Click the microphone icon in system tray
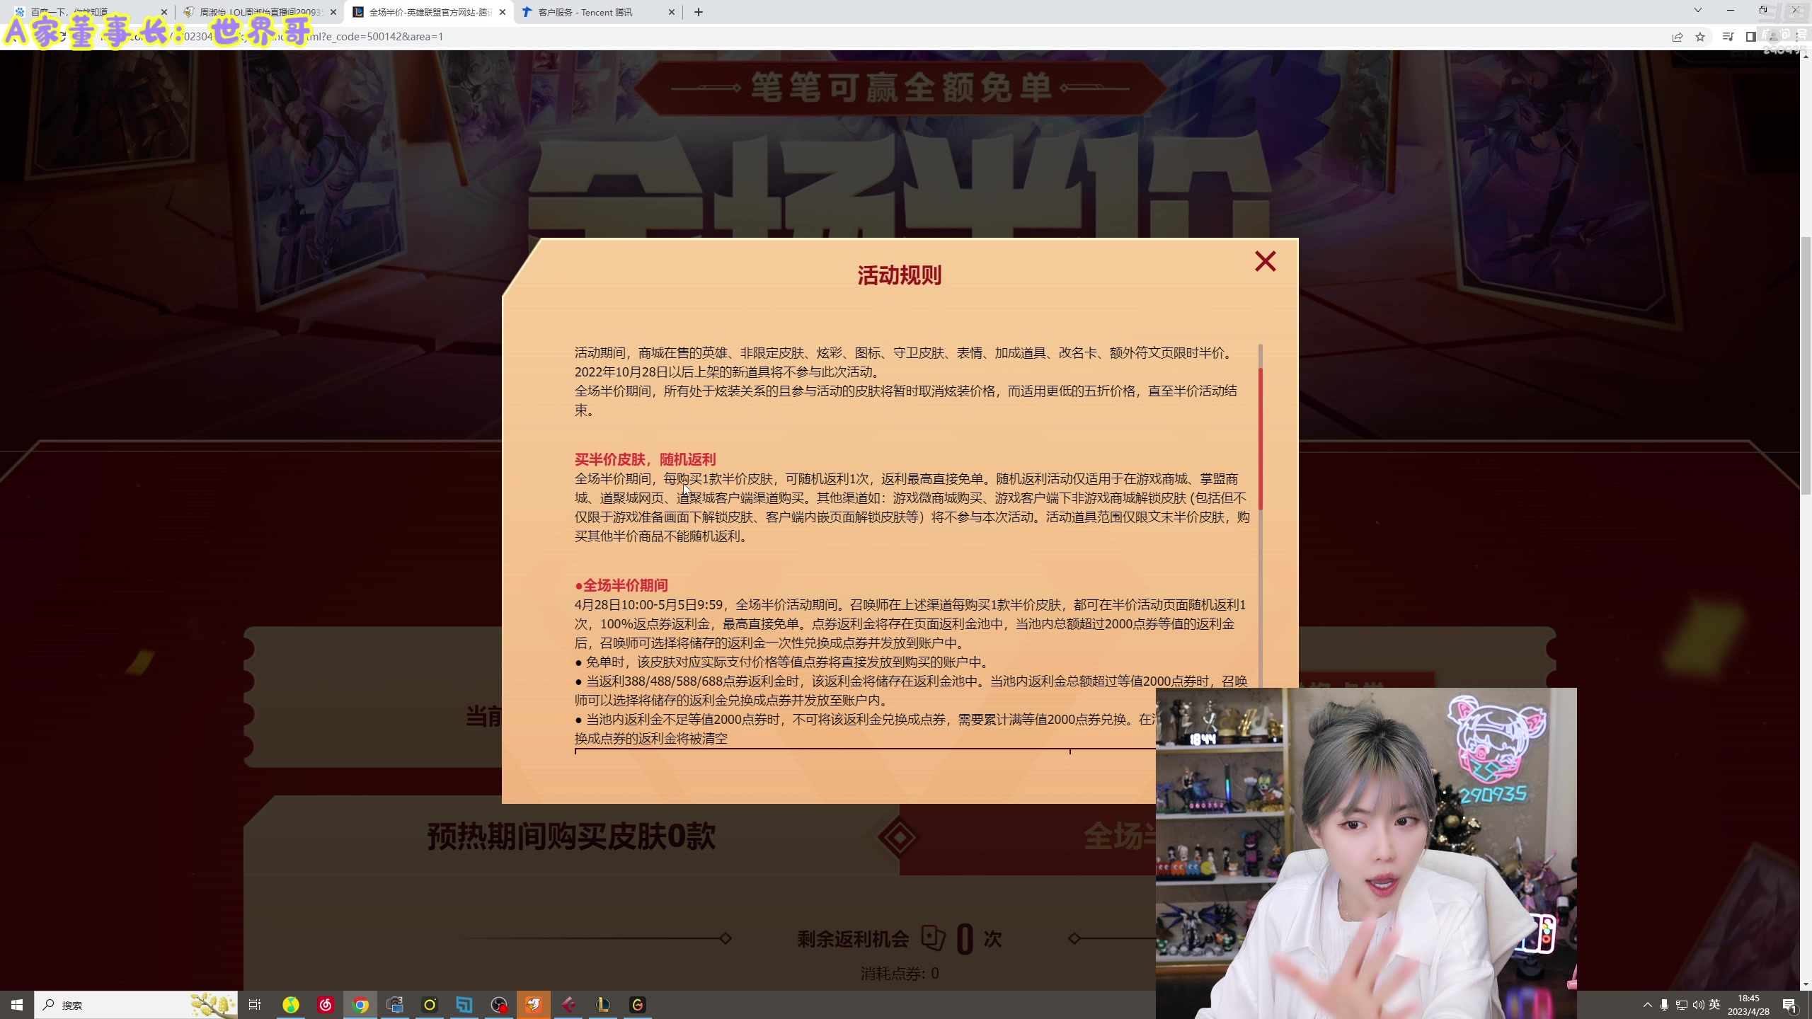The height and width of the screenshot is (1019, 1812). [x=1665, y=1005]
